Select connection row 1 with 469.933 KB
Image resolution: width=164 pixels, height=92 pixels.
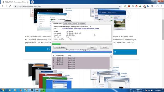[x=81, y=58]
